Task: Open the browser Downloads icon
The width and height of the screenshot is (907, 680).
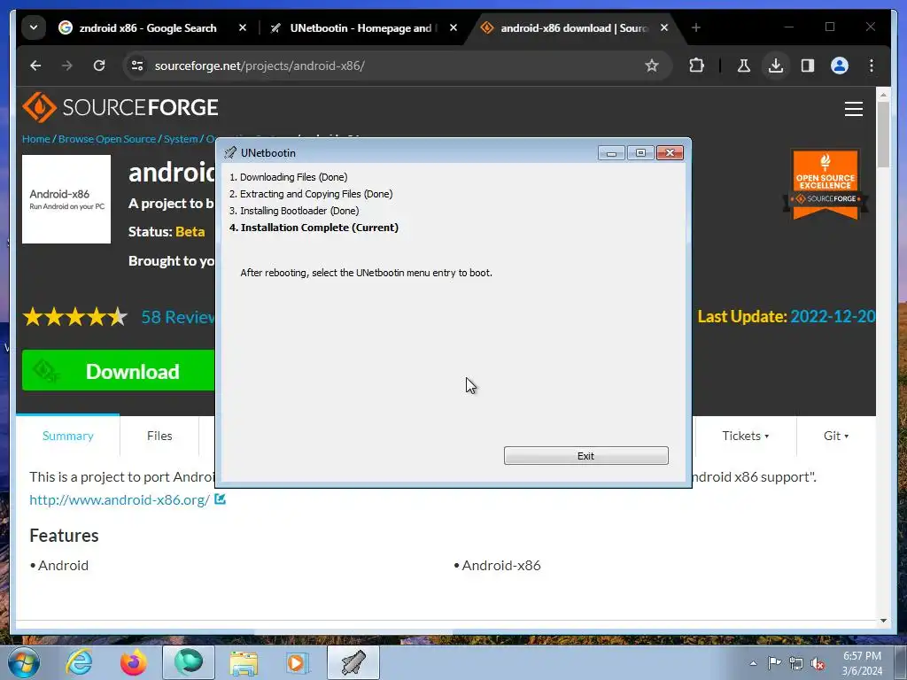Action: point(776,66)
